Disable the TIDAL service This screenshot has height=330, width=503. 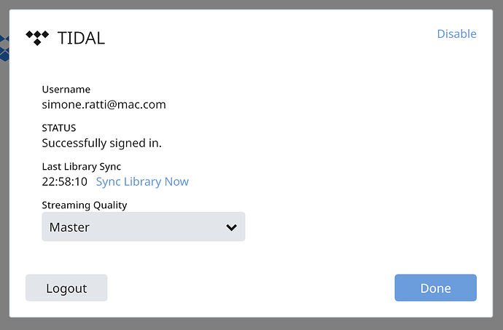[456, 34]
